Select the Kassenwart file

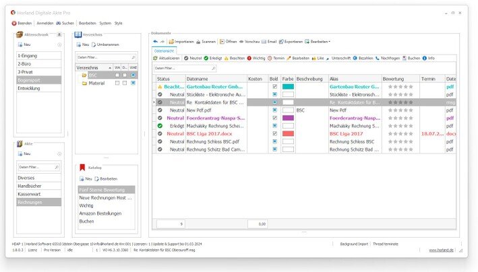[x=38, y=194]
